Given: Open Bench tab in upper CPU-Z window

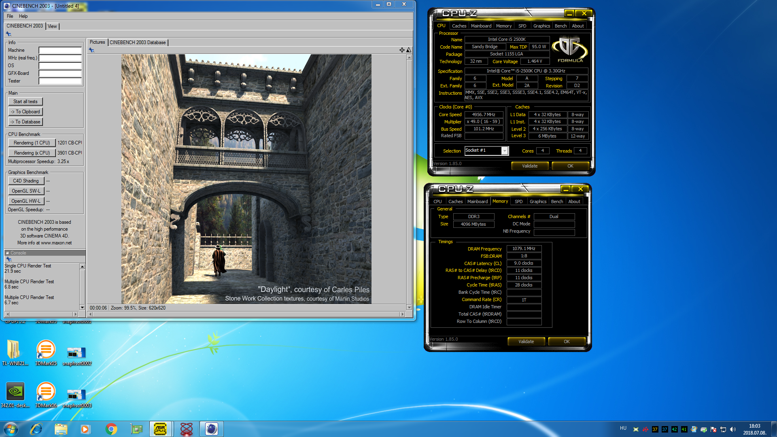Looking at the screenshot, I should click(560, 26).
